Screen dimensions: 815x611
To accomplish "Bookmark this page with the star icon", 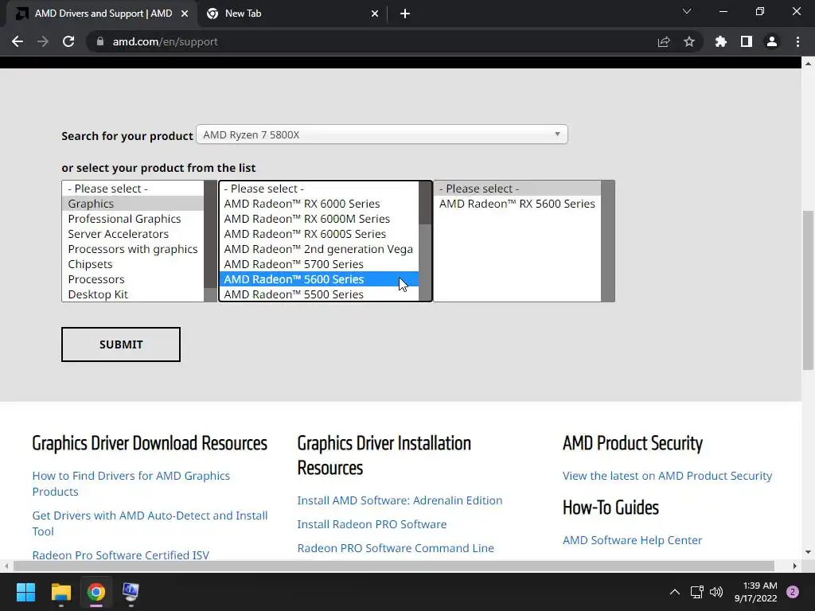I will tap(689, 41).
